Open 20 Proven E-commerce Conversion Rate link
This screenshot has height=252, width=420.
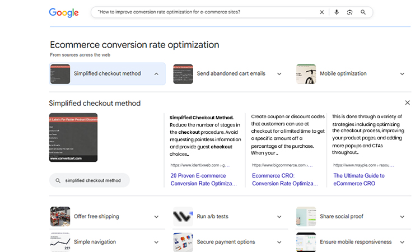coord(204,179)
